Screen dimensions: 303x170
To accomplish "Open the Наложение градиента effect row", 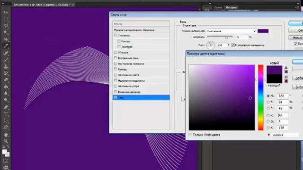I will tap(141, 81).
